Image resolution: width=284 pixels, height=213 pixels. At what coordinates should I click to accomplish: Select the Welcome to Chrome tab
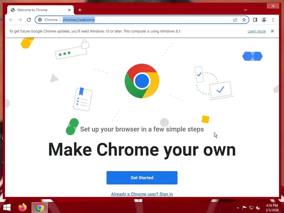click(40, 10)
